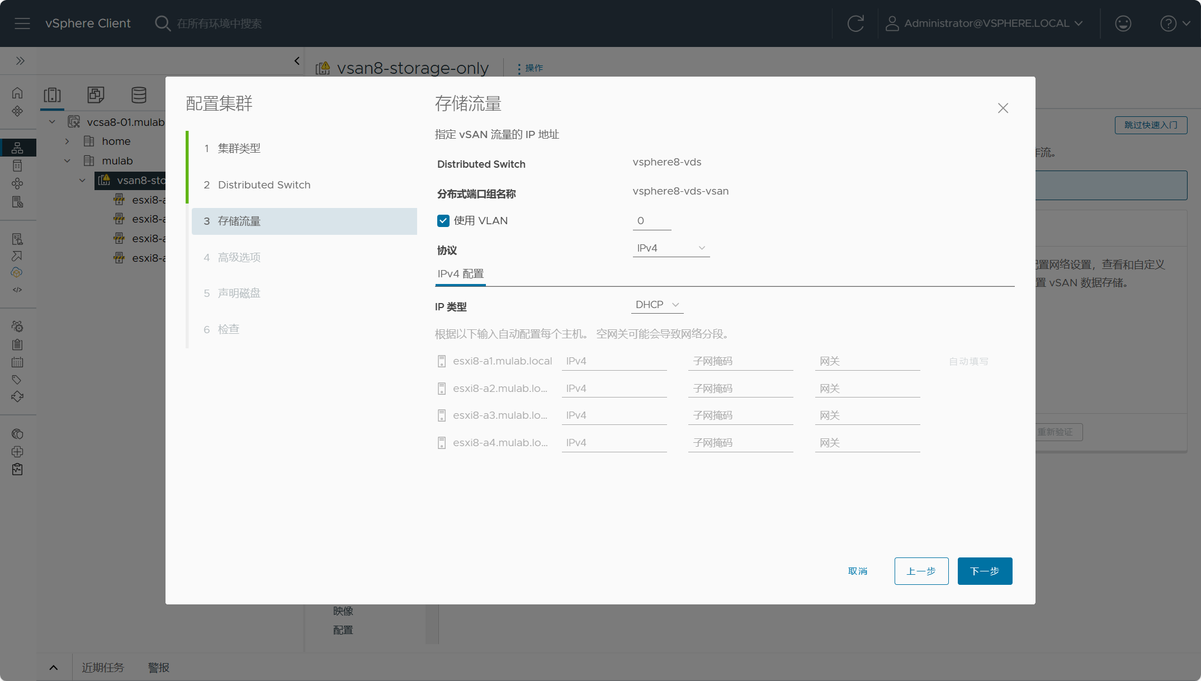Screen dimensions: 1201x681
Task: Click 上一步 to go back
Action: click(x=921, y=571)
